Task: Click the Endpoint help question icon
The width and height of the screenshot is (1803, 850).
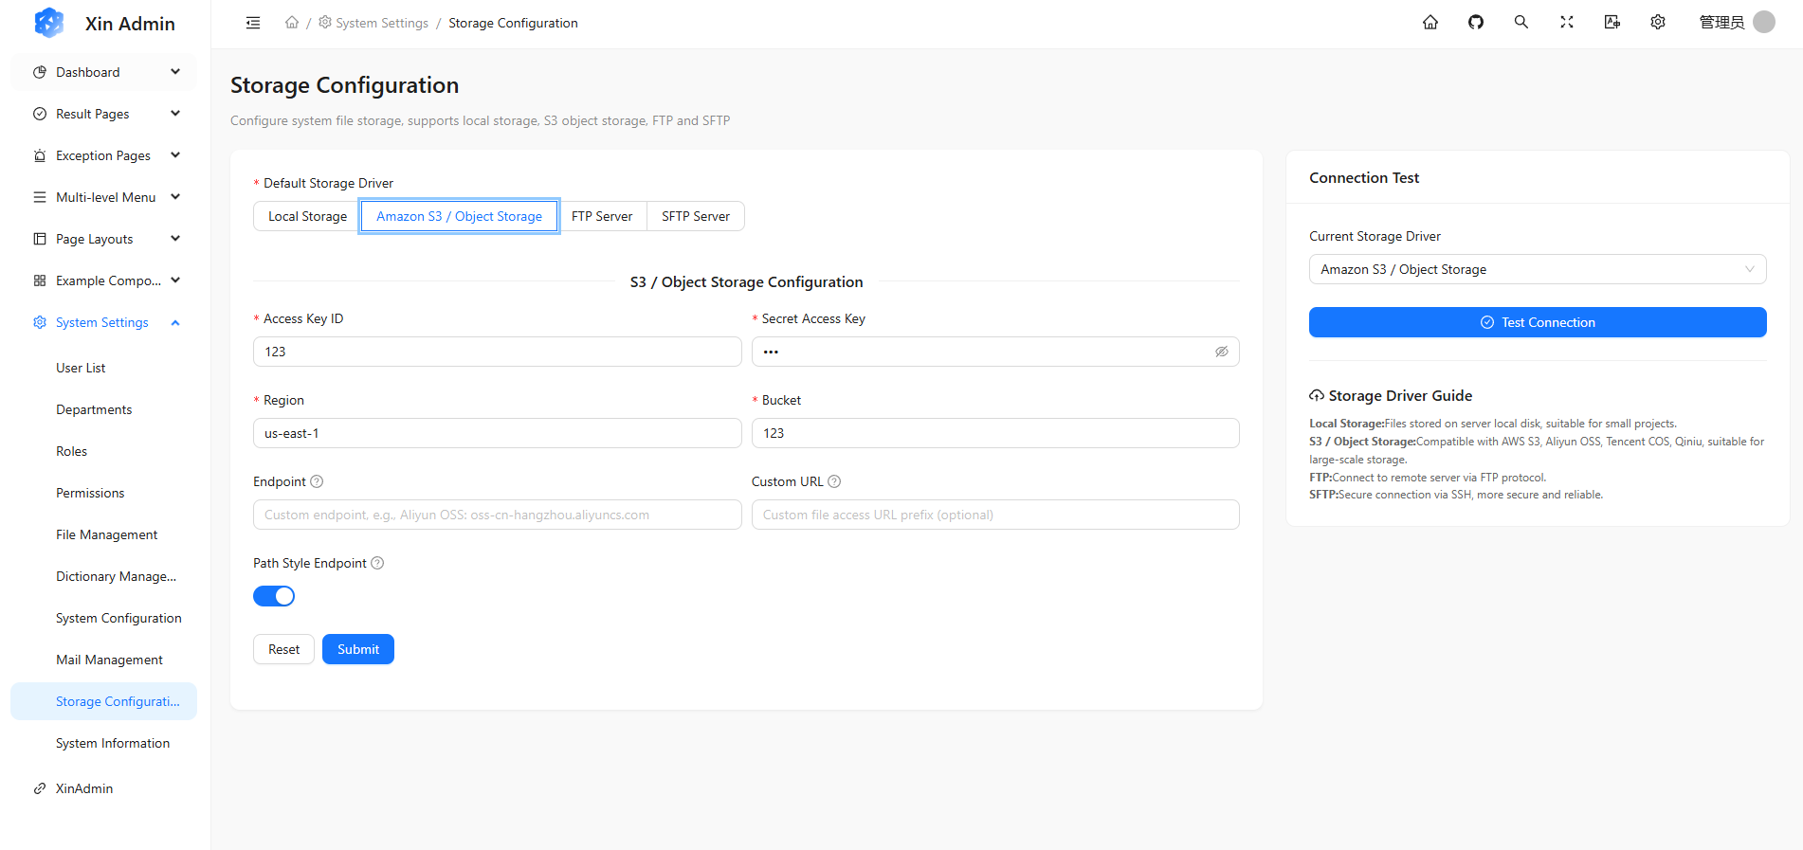Action: pos(317,481)
